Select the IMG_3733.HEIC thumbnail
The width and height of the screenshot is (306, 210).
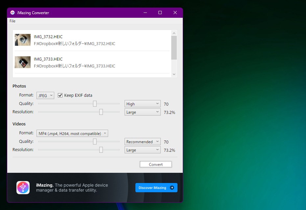[23, 62]
